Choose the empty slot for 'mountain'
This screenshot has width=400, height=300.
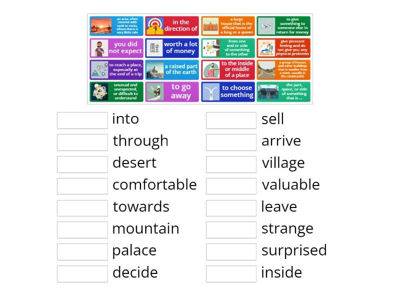click(82, 230)
